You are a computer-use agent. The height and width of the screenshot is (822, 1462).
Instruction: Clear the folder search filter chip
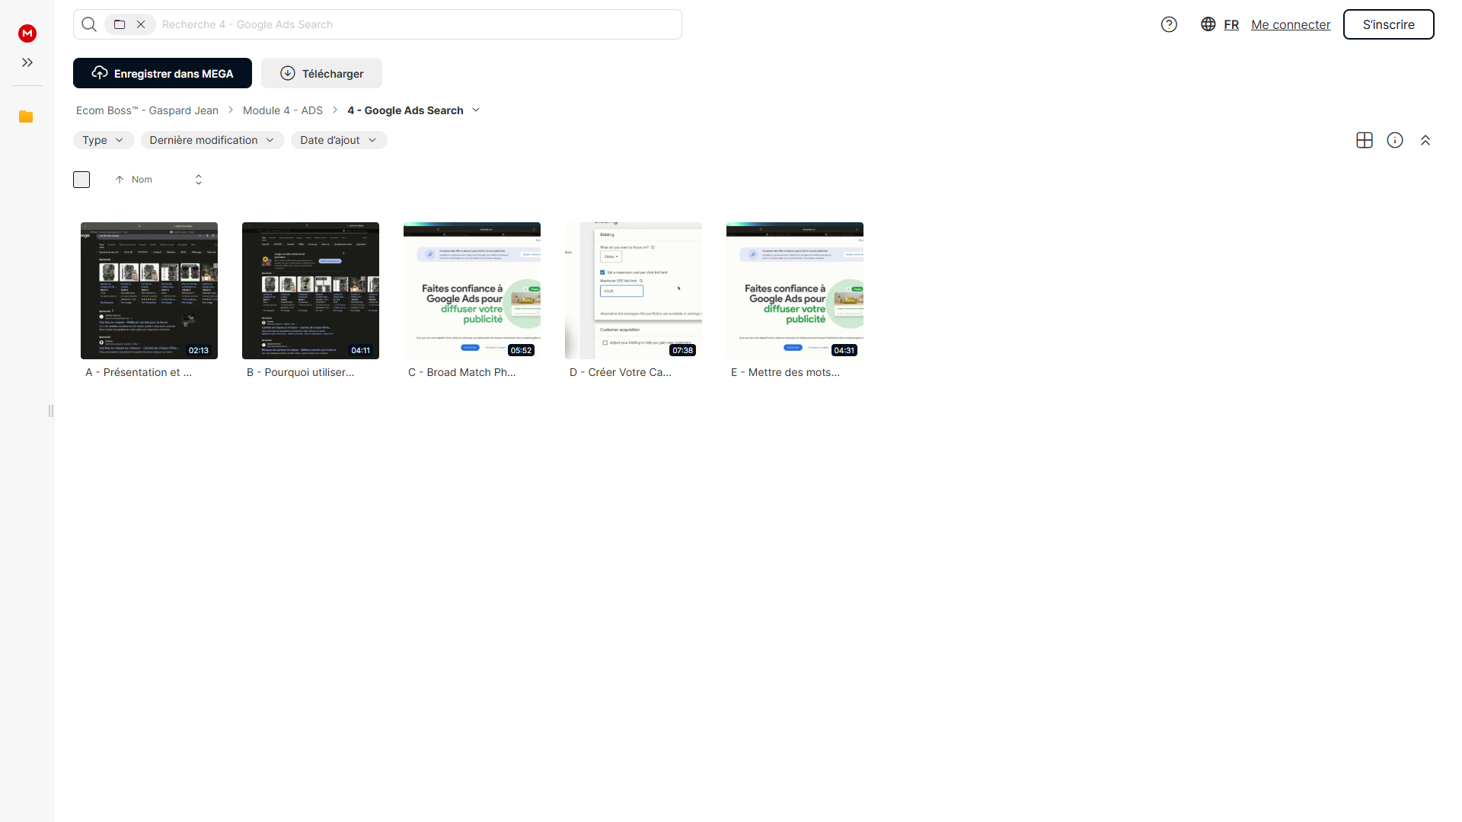coord(141,24)
